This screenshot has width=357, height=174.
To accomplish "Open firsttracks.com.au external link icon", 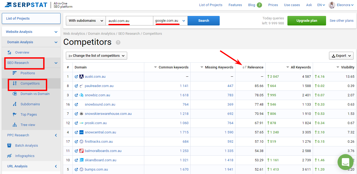I will click(76, 142).
